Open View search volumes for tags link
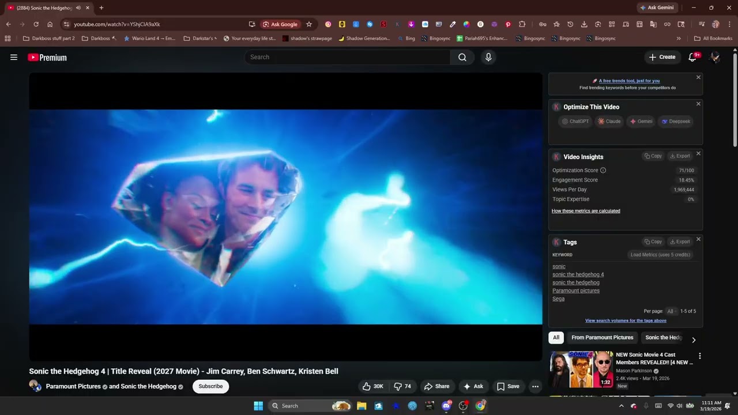The height and width of the screenshot is (415, 738). (x=626, y=320)
